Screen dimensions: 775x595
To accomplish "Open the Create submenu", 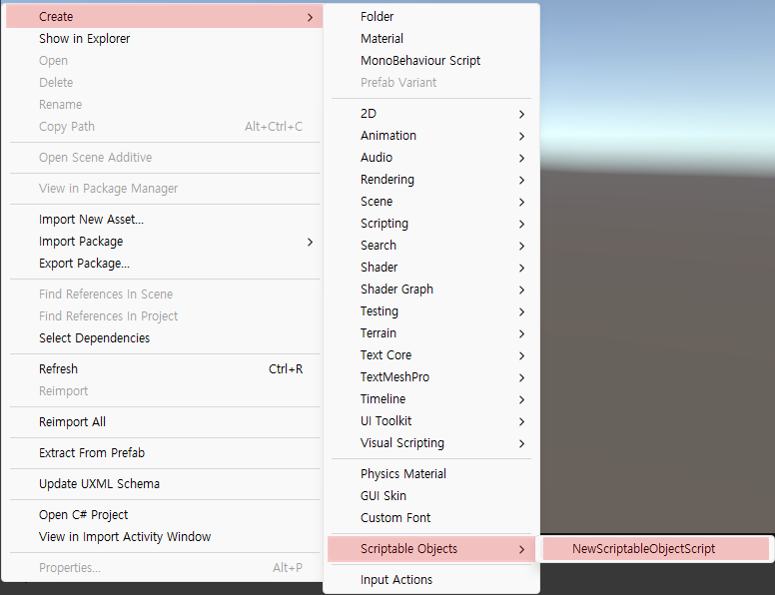I will (164, 17).
